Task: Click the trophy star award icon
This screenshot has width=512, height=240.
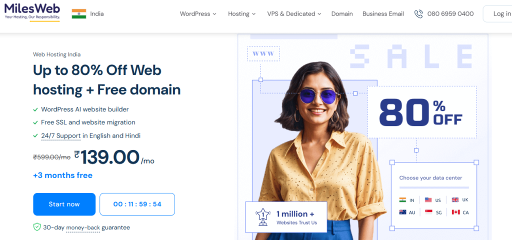Action: coord(263,217)
